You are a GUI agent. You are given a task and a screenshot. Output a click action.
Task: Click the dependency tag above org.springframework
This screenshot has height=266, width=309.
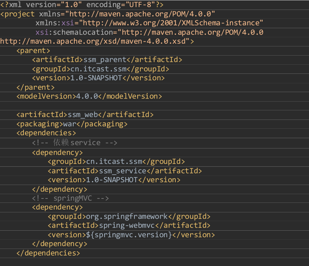pos(57,207)
